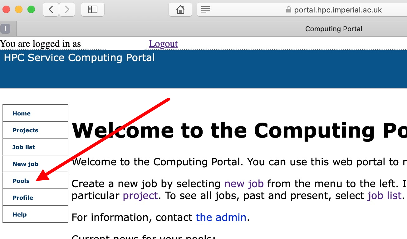
Task: Click the padlock icon in address bar
Action: pyautogui.click(x=288, y=10)
